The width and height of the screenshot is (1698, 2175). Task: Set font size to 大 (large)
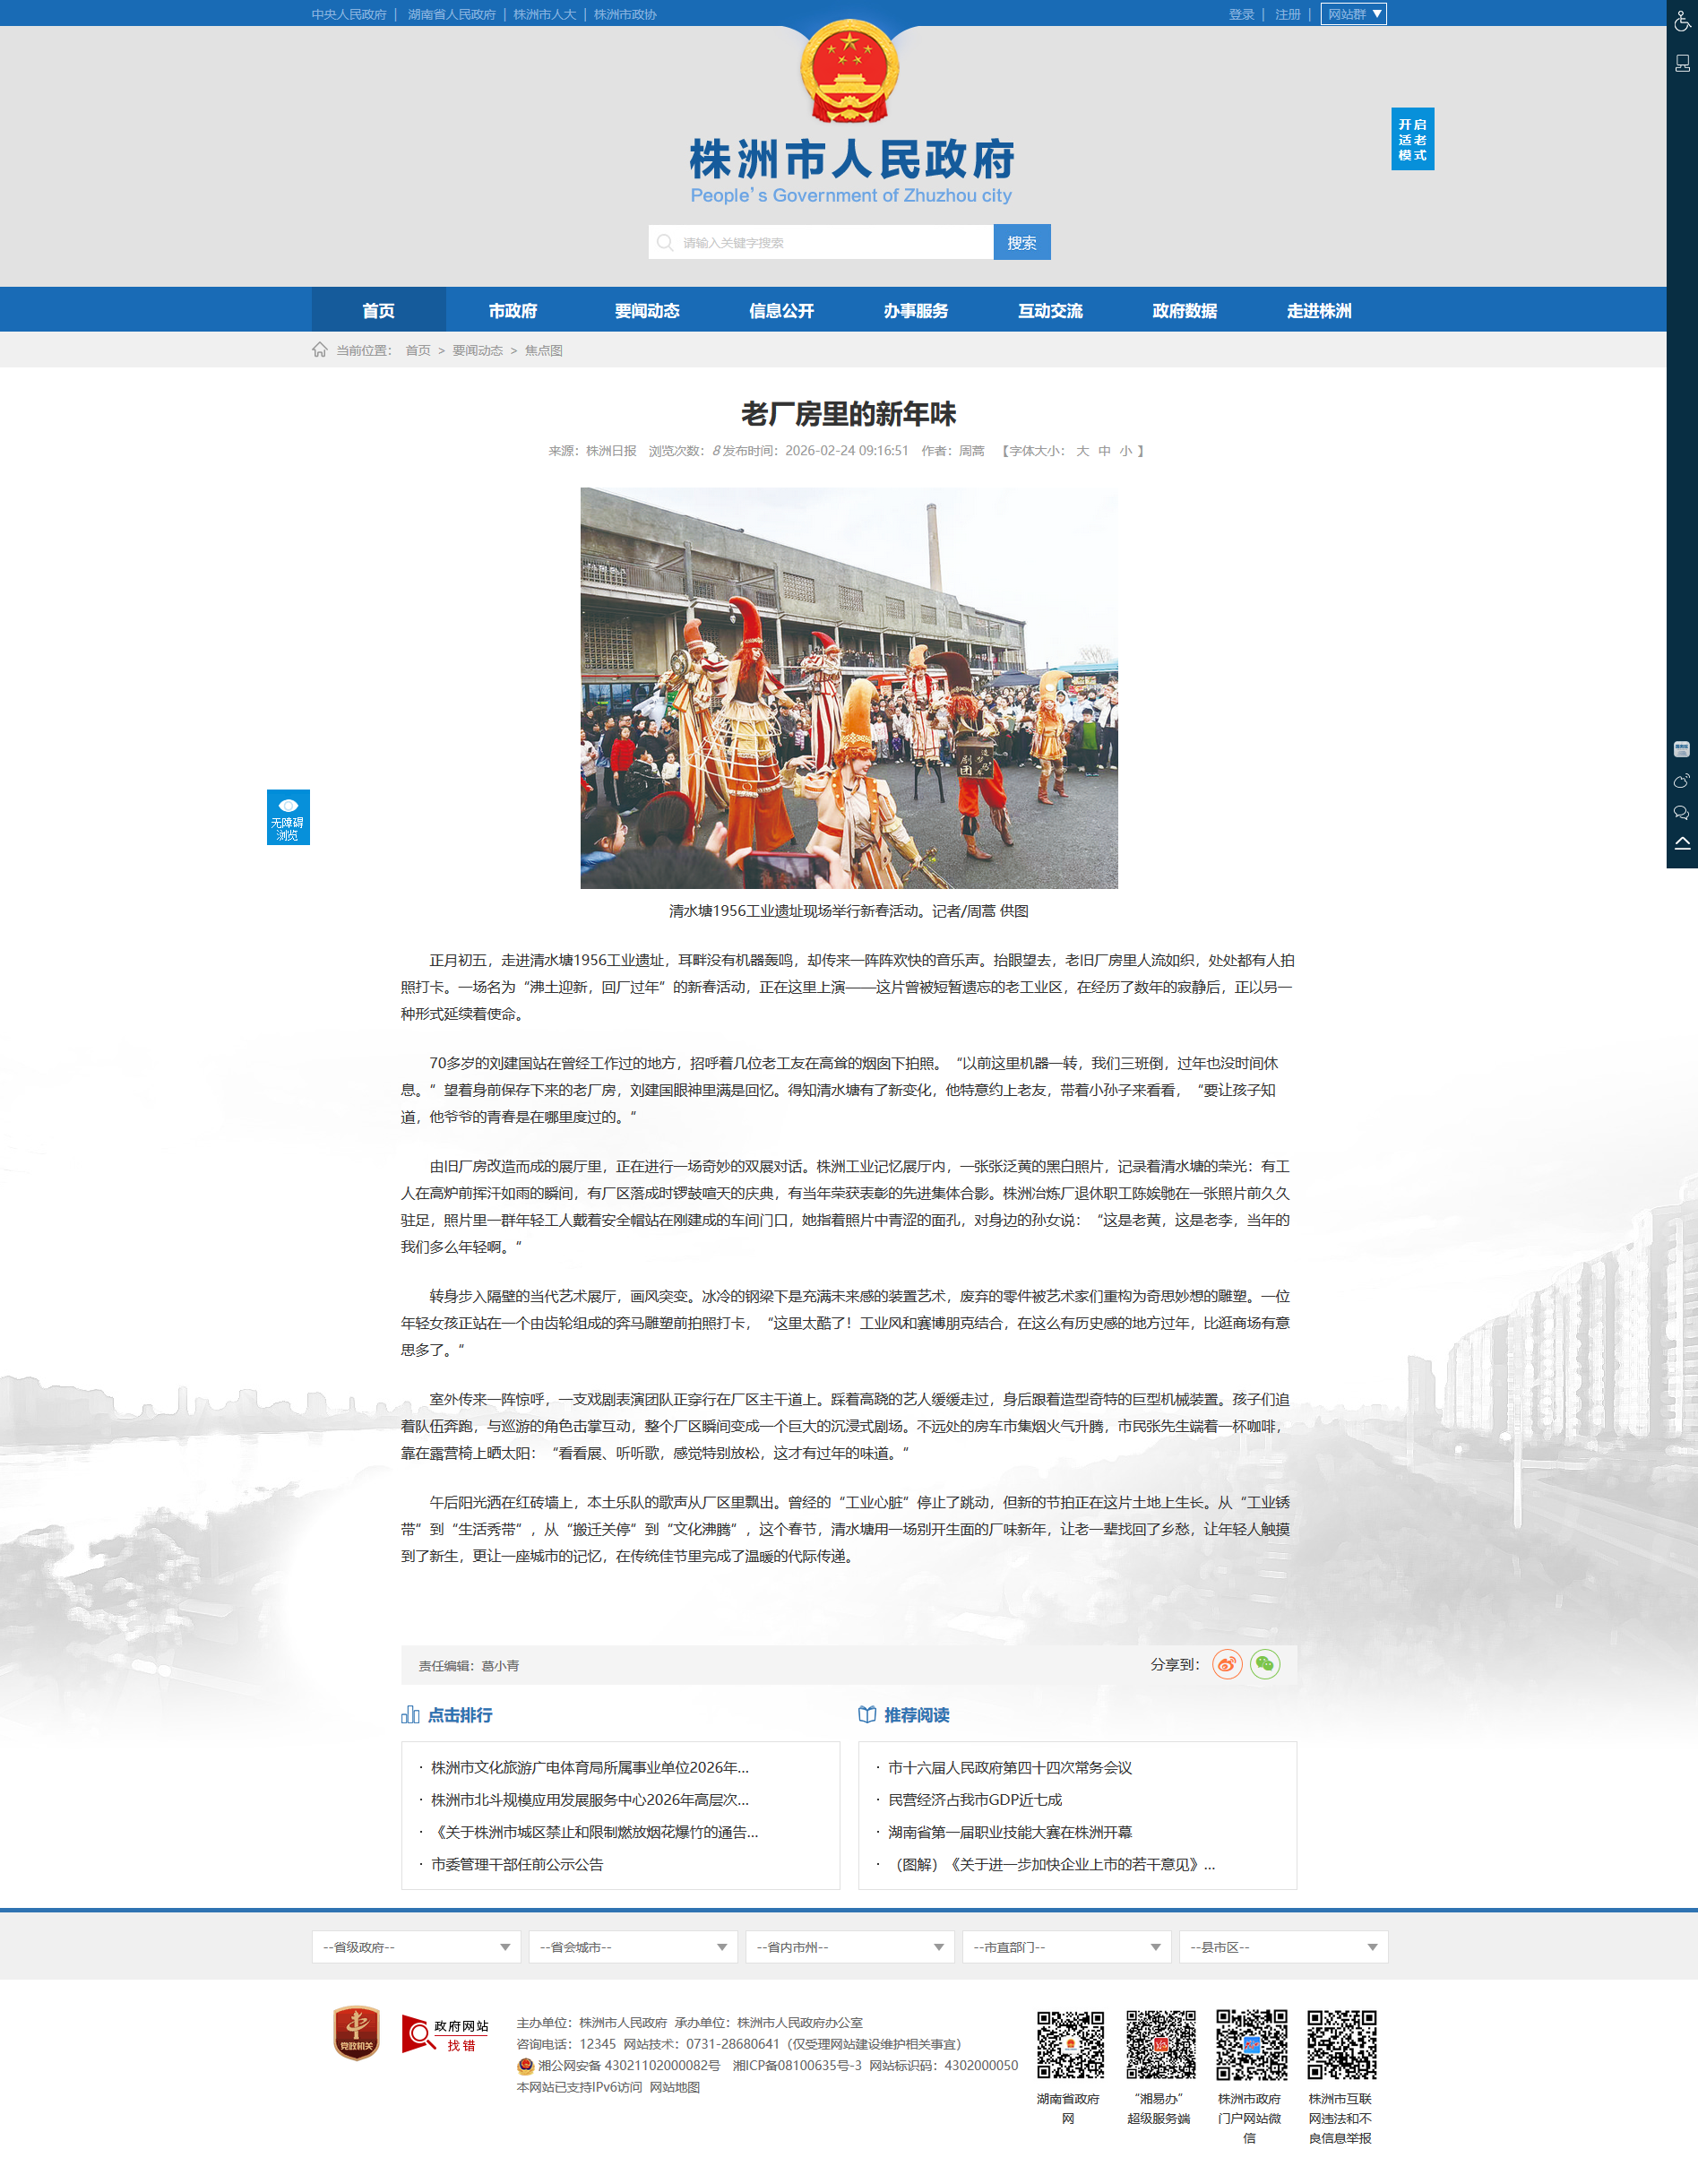click(1082, 451)
